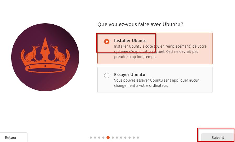
Task: Click the bold "Essayer Ubuntu" title label
Action: click(130, 75)
